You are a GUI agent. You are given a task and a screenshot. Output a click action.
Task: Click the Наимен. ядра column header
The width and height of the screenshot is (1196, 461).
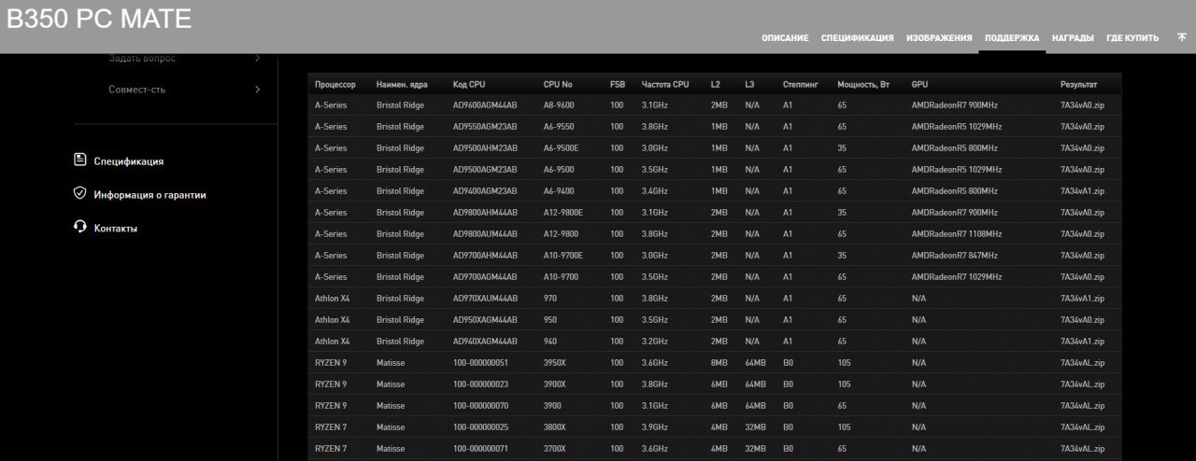pyautogui.click(x=403, y=84)
